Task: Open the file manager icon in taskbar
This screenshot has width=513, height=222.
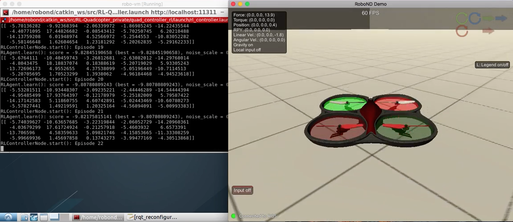Action: pos(25,217)
